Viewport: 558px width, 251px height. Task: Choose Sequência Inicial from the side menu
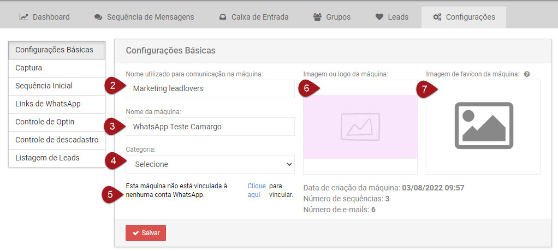(x=57, y=86)
